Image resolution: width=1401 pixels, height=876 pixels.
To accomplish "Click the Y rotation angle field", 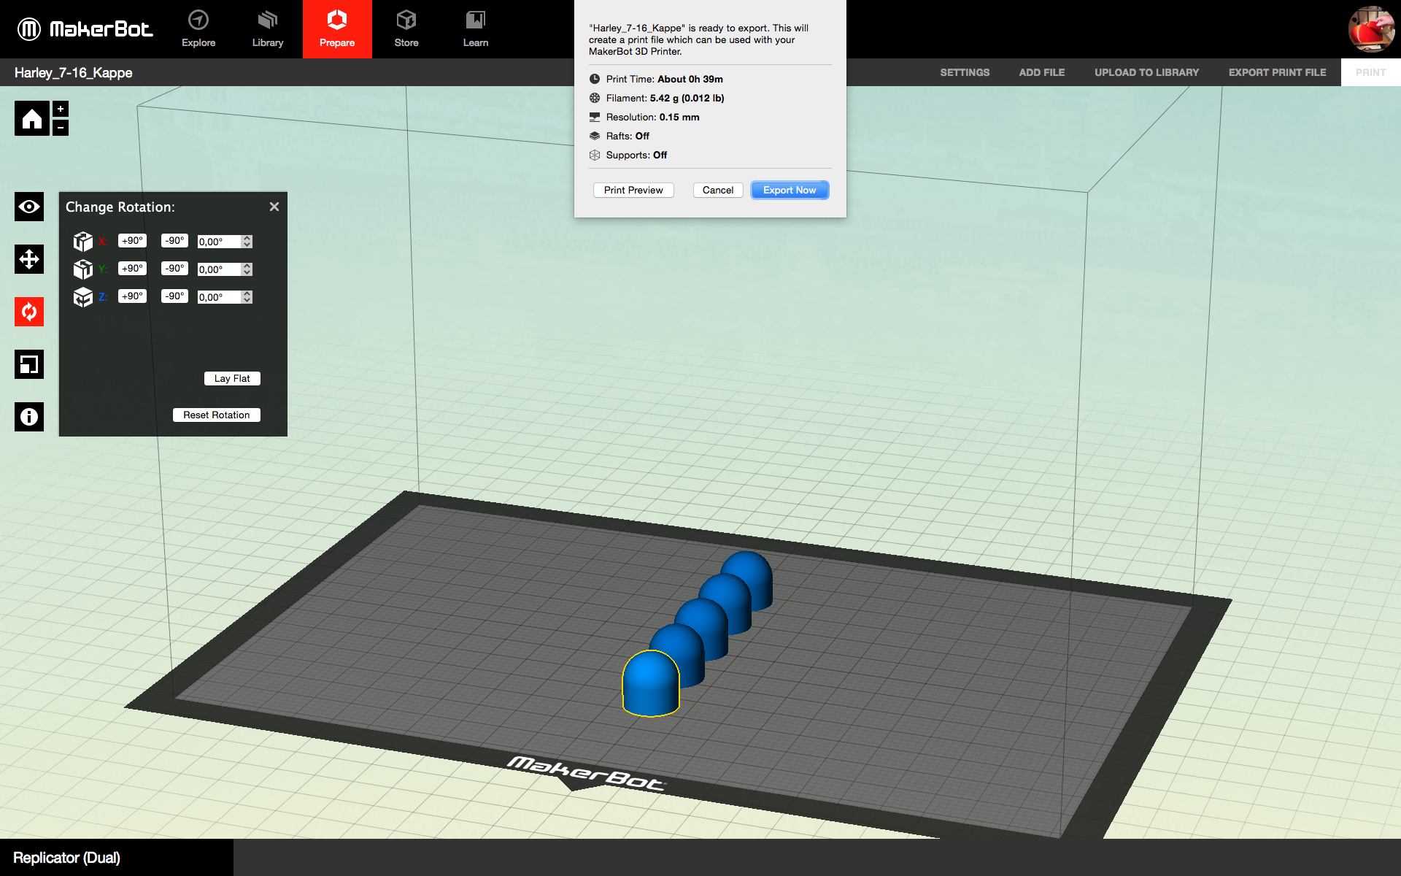I will 220,269.
